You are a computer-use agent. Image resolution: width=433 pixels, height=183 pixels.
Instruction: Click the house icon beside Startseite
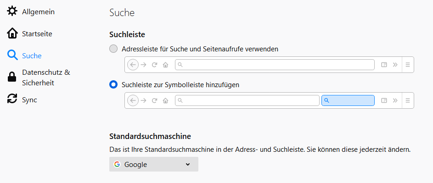pos(12,33)
